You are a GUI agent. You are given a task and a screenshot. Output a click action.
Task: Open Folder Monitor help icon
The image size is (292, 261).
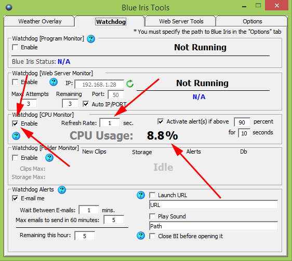click(49, 158)
